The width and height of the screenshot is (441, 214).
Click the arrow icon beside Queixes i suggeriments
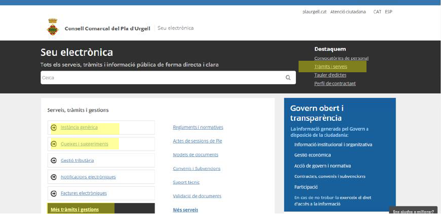coord(54,144)
